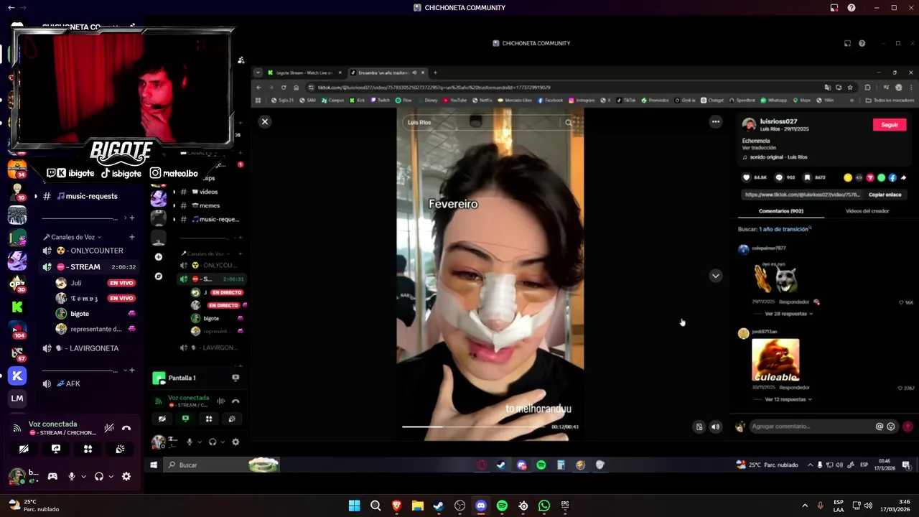919x517 pixels.
Task: Select the Comentarios (902) tab
Action: [780, 211]
